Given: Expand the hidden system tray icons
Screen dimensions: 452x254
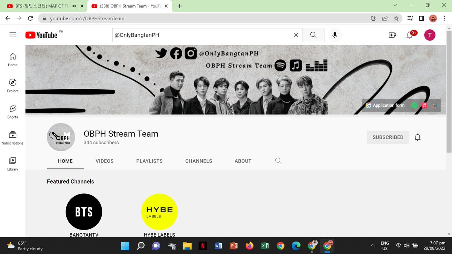Looking at the screenshot, I should click(373, 246).
